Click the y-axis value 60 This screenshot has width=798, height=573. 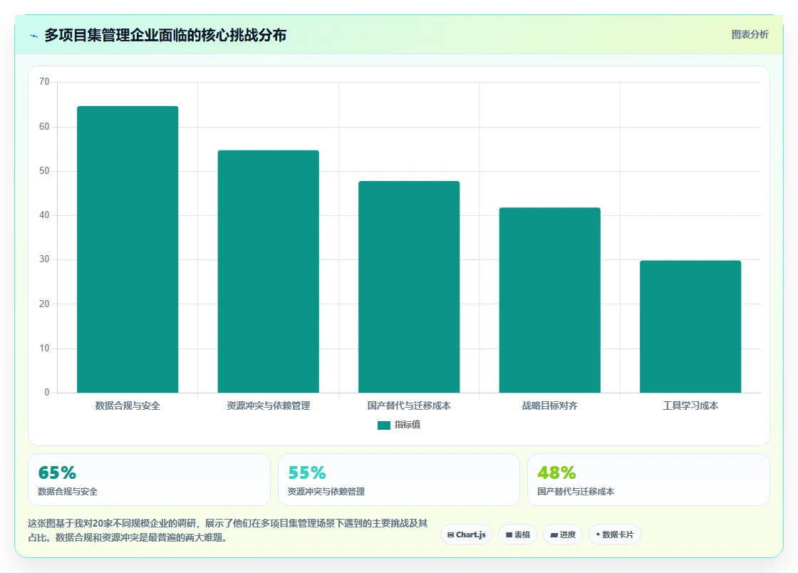click(x=44, y=127)
